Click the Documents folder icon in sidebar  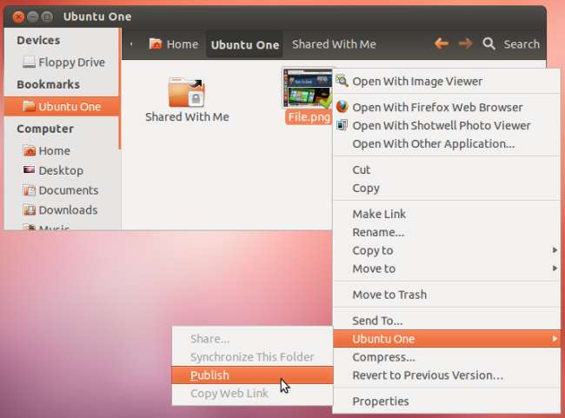30,190
